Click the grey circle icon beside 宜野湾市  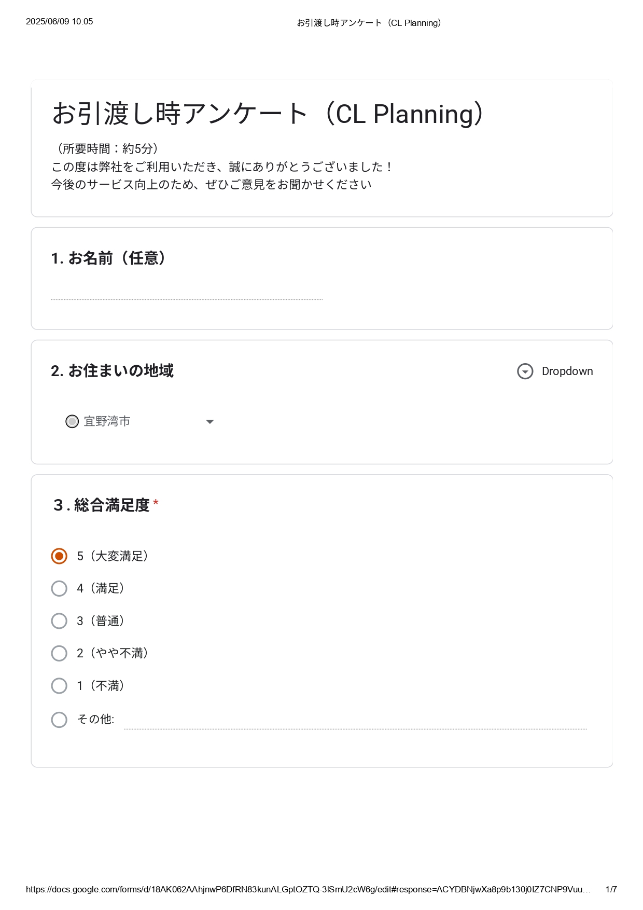72,421
